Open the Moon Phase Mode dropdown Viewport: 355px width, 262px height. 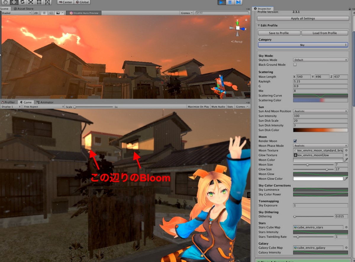(x=320, y=146)
